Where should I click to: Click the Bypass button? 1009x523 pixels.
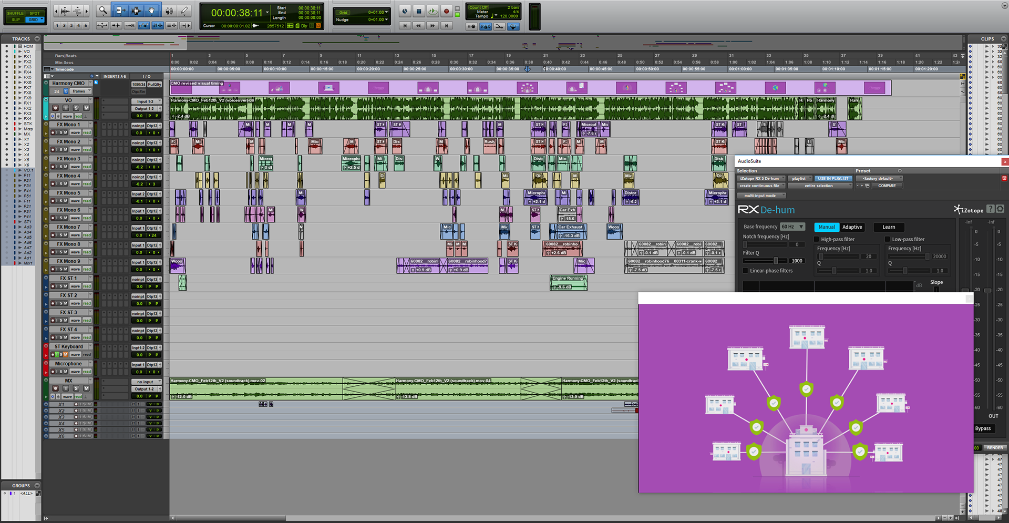(983, 428)
